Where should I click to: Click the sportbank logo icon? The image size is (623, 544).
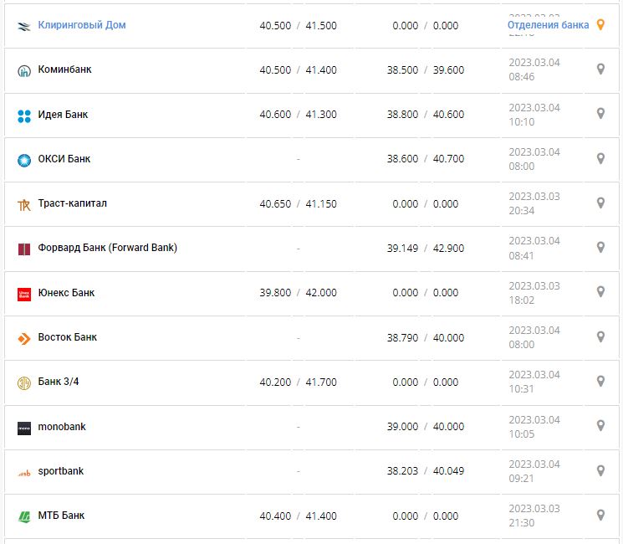[23, 472]
